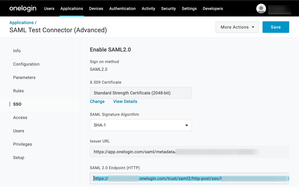Open the Developers menu

pyautogui.click(x=213, y=8)
